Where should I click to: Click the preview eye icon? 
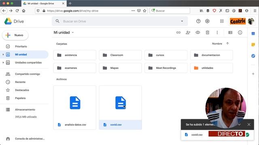[198, 33]
